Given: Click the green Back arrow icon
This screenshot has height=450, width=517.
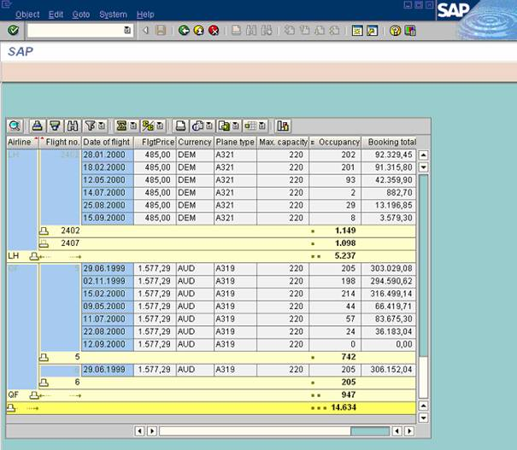Looking at the screenshot, I should (184, 31).
